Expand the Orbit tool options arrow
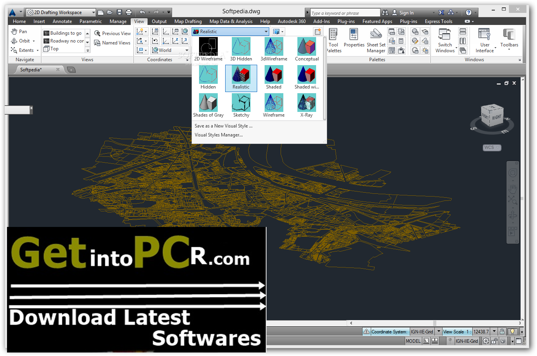 pos(34,41)
